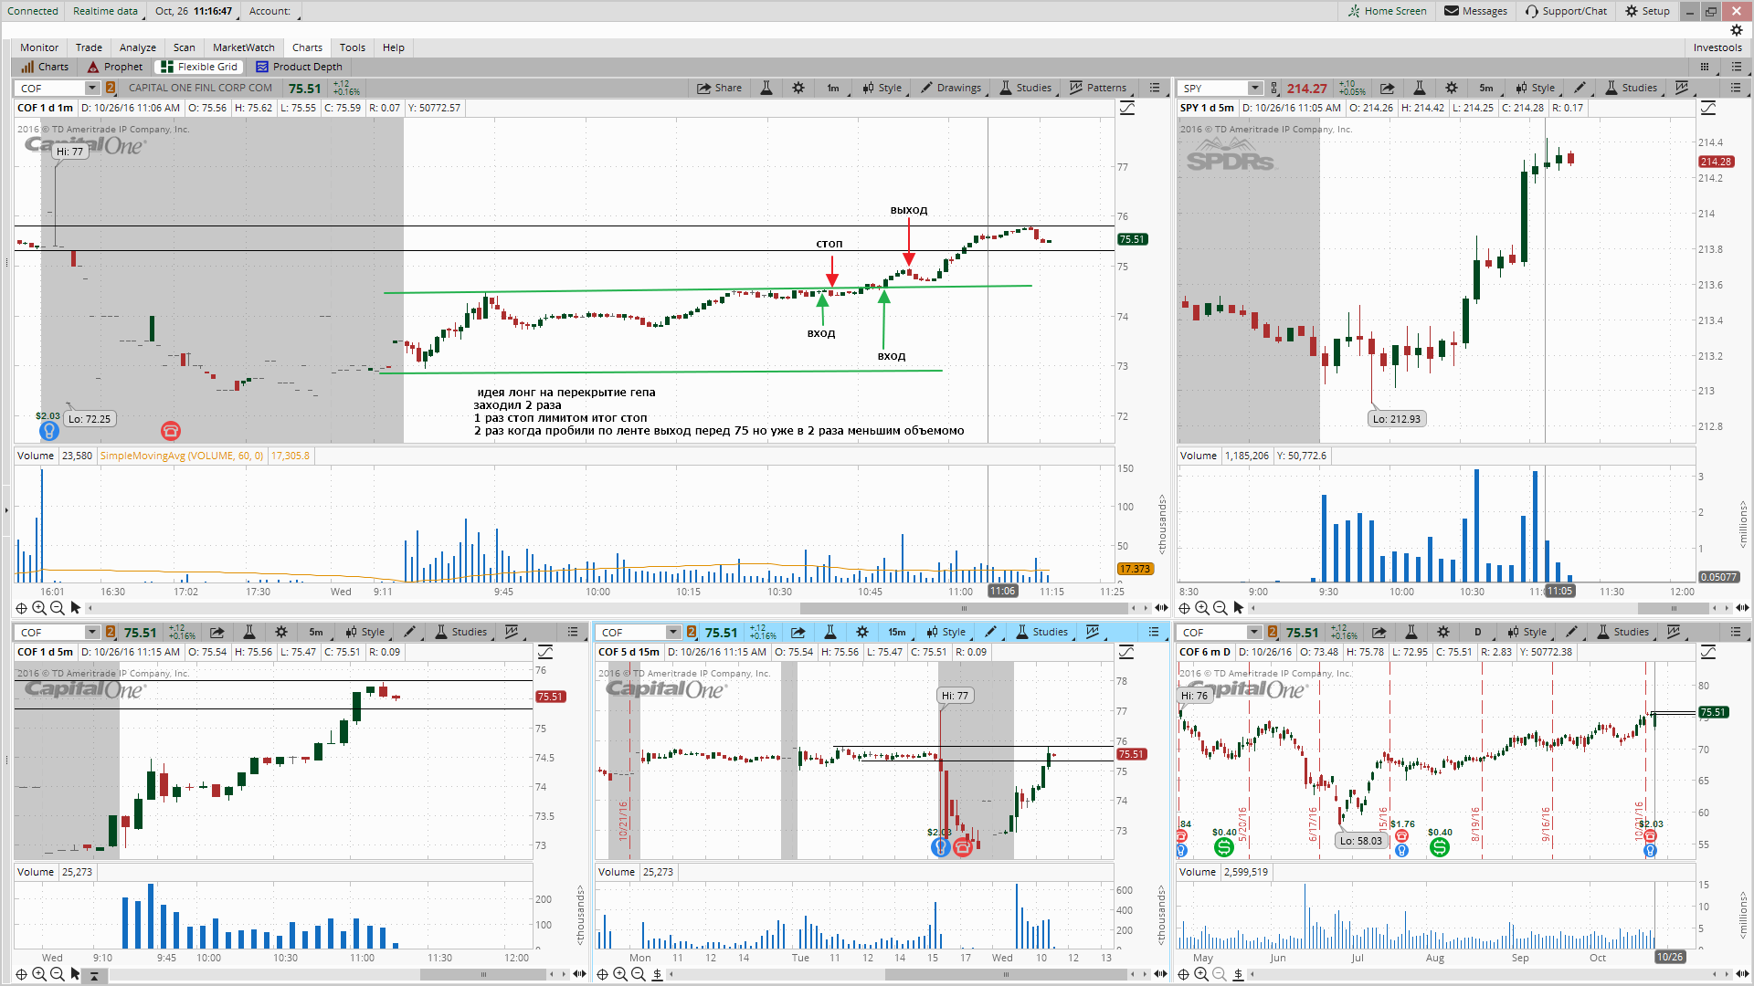Open the patterns icon on SPY chart toolbar
The width and height of the screenshot is (1754, 986).
(x=1682, y=88)
